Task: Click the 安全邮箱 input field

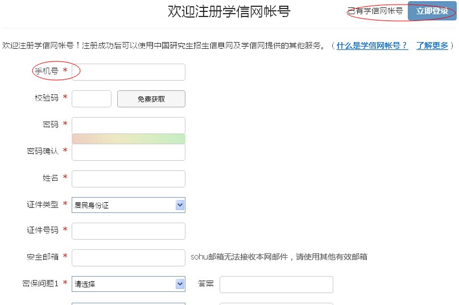Action: point(129,258)
